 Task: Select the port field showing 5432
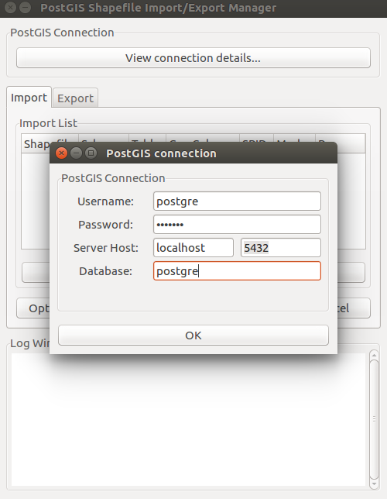point(281,248)
